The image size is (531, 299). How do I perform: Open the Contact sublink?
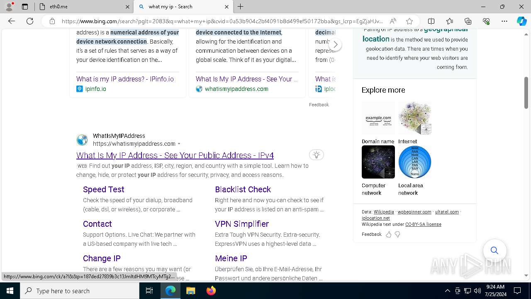point(97,224)
